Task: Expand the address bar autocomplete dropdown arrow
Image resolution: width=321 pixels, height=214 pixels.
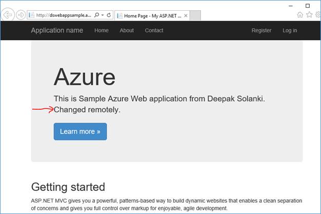Action: point(102,15)
